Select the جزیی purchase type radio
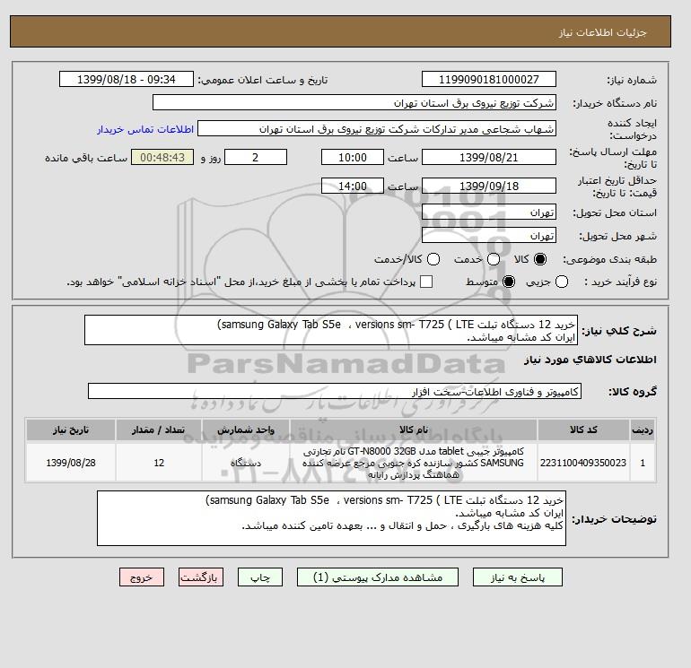 (562, 282)
